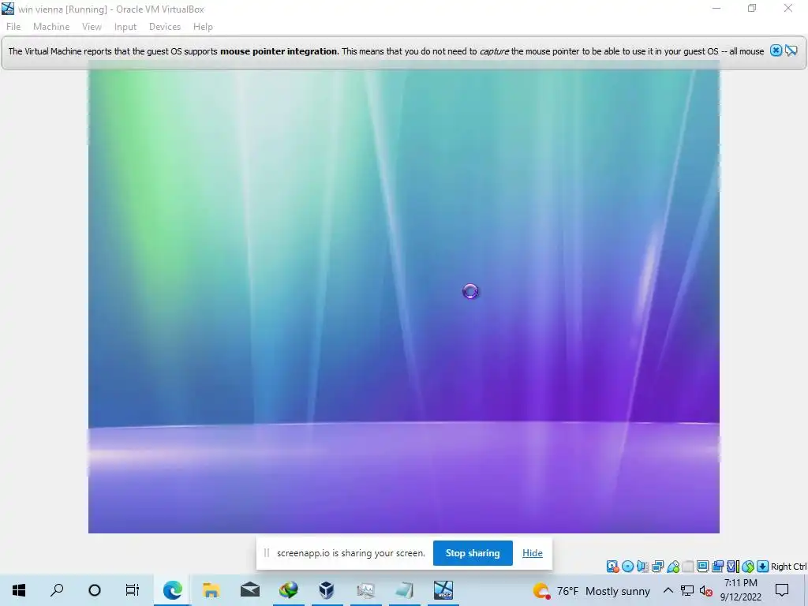Click the muted volume tray icon
Screen dimensions: 808x606
706,590
